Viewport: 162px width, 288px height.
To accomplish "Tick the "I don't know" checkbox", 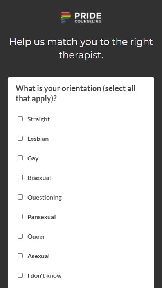I will (x=20, y=275).
